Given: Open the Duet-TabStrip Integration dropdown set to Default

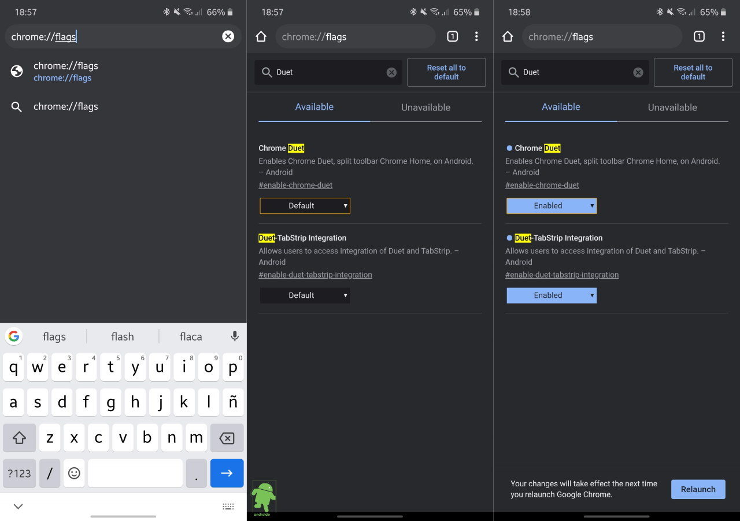Looking at the screenshot, I should tap(305, 295).
